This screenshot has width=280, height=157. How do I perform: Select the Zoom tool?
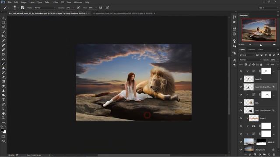(x=3, y=118)
